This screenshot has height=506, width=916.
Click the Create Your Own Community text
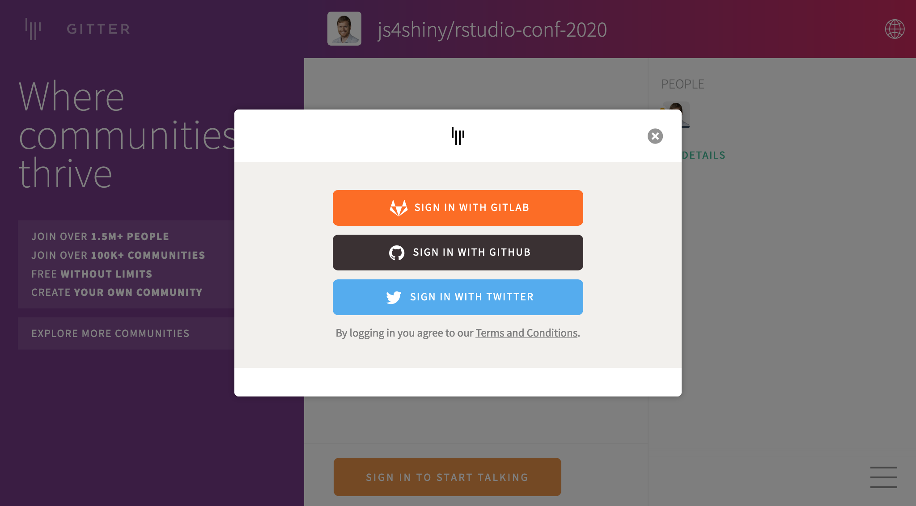pyautogui.click(x=117, y=292)
